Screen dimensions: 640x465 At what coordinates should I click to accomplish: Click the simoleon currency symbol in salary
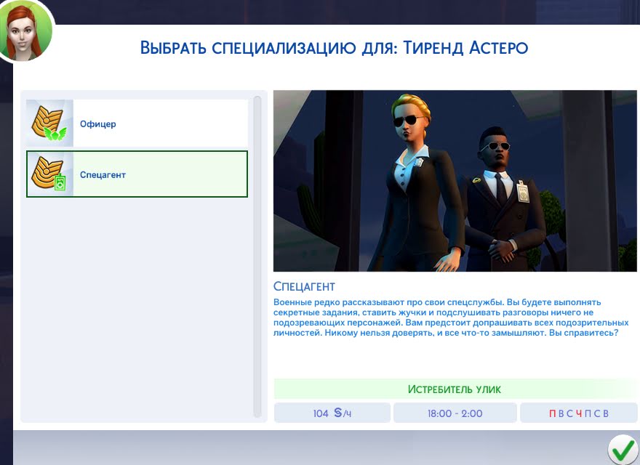[338, 413]
